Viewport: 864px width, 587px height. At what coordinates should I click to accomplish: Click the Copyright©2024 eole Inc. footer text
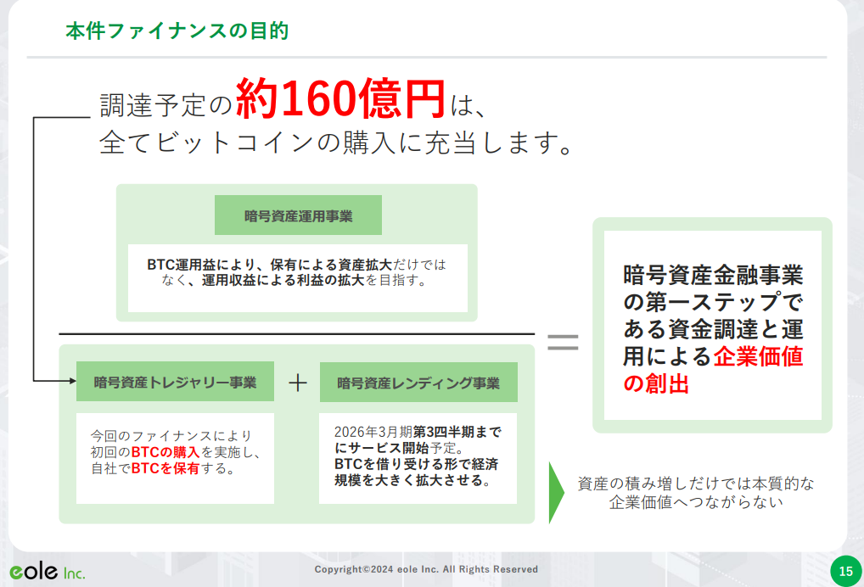click(426, 569)
